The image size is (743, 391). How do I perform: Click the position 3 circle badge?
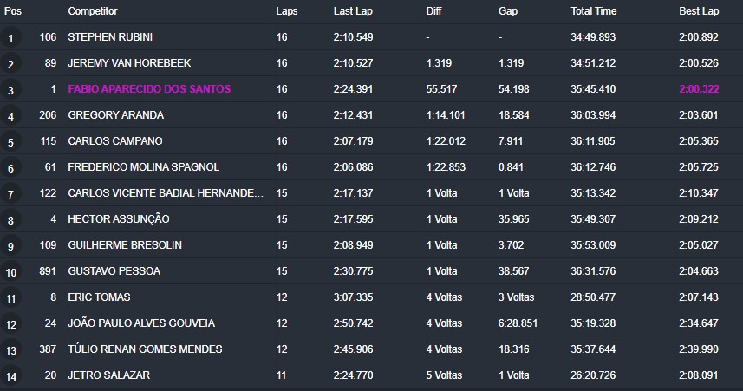click(x=10, y=90)
